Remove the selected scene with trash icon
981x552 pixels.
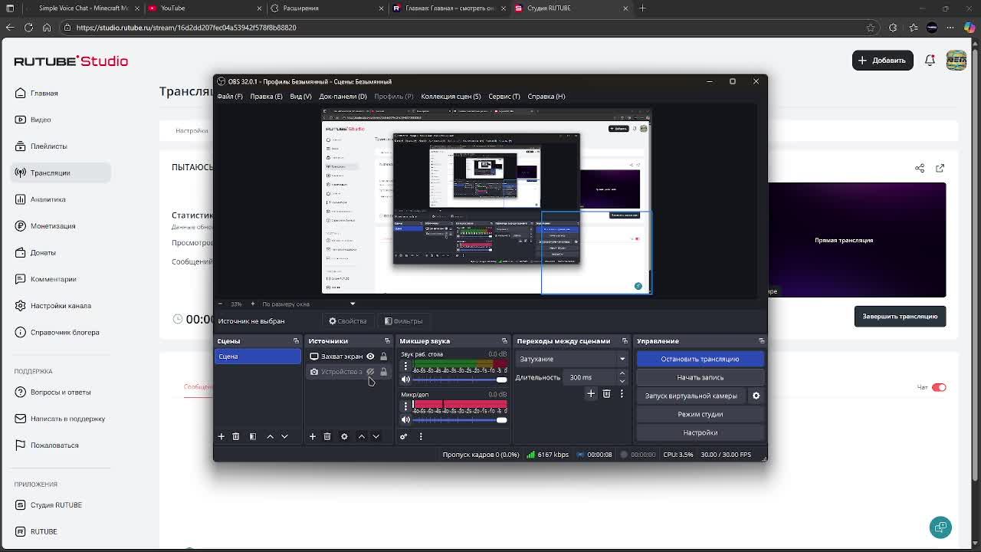click(x=236, y=436)
